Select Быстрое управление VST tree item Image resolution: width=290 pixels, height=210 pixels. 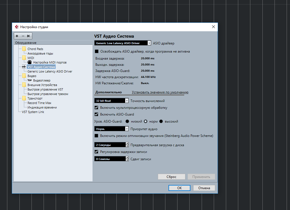point(45,89)
